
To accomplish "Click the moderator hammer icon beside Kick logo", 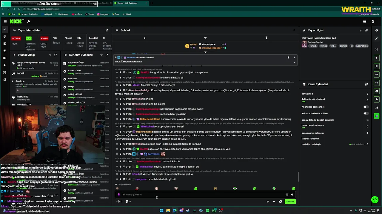I will 29,21.
